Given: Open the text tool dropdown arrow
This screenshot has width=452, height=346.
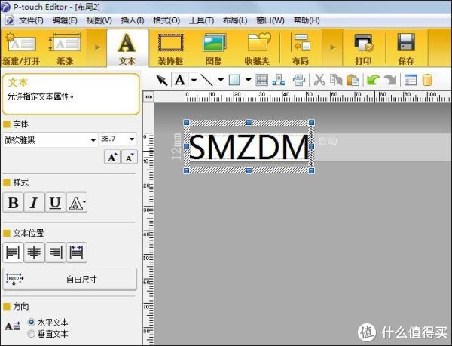Looking at the screenshot, I should click(194, 80).
